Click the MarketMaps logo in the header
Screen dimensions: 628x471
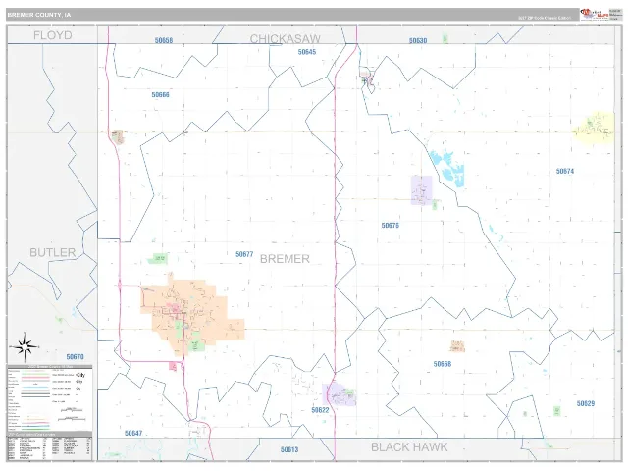pyautogui.click(x=595, y=15)
